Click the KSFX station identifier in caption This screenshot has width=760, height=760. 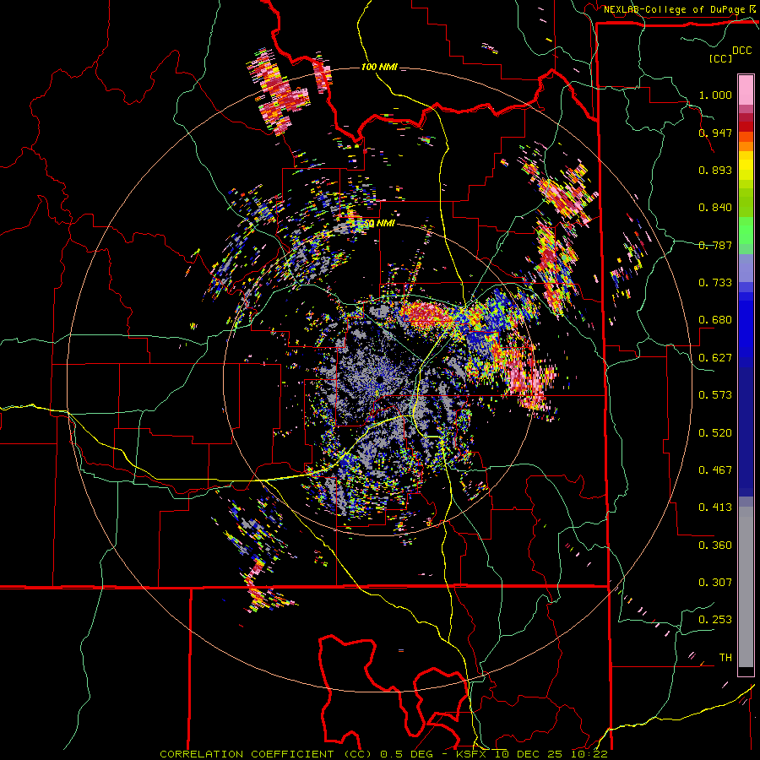point(473,754)
